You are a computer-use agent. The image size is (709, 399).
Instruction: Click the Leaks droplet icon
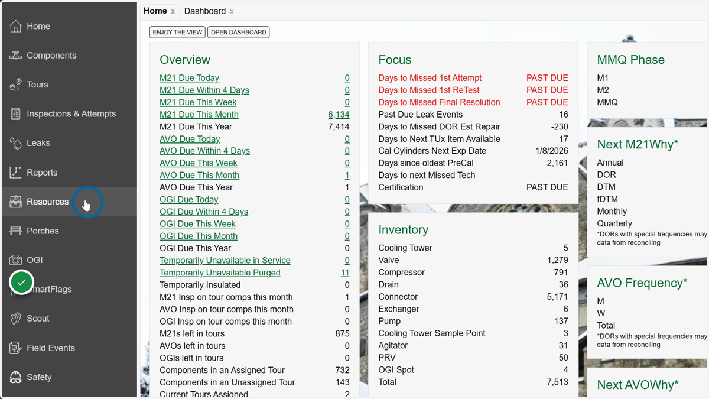coord(15,143)
